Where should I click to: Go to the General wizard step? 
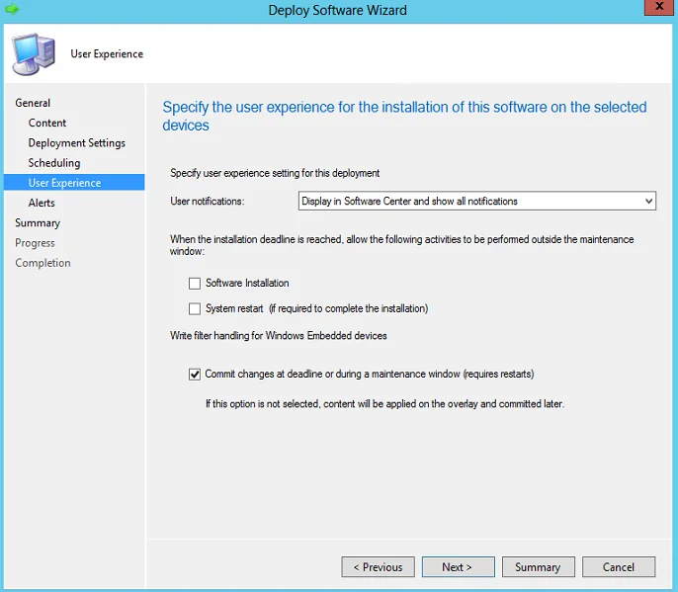tap(33, 103)
